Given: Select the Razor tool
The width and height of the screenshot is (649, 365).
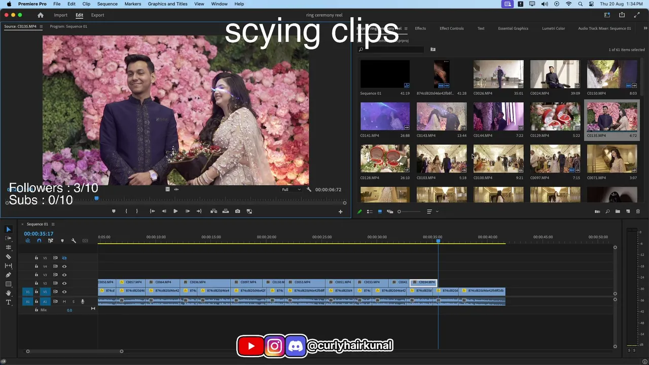Looking at the screenshot, I should point(8,257).
